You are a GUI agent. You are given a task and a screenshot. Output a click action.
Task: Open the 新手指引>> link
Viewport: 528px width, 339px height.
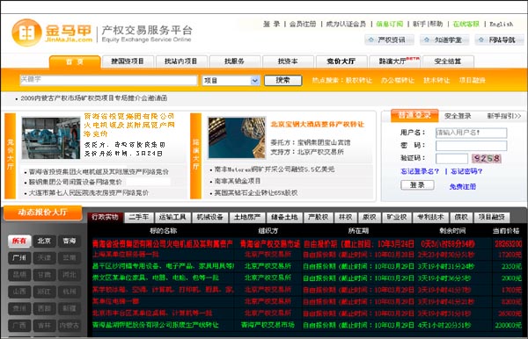[503, 116]
